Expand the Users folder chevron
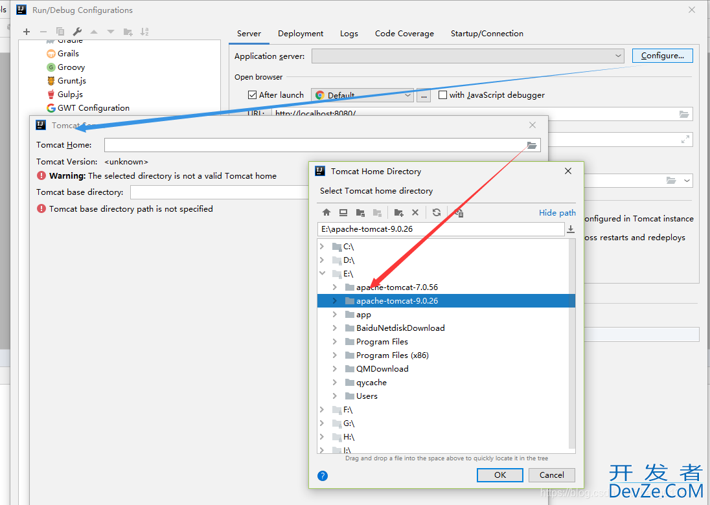Image resolution: width=710 pixels, height=505 pixels. pos(335,396)
